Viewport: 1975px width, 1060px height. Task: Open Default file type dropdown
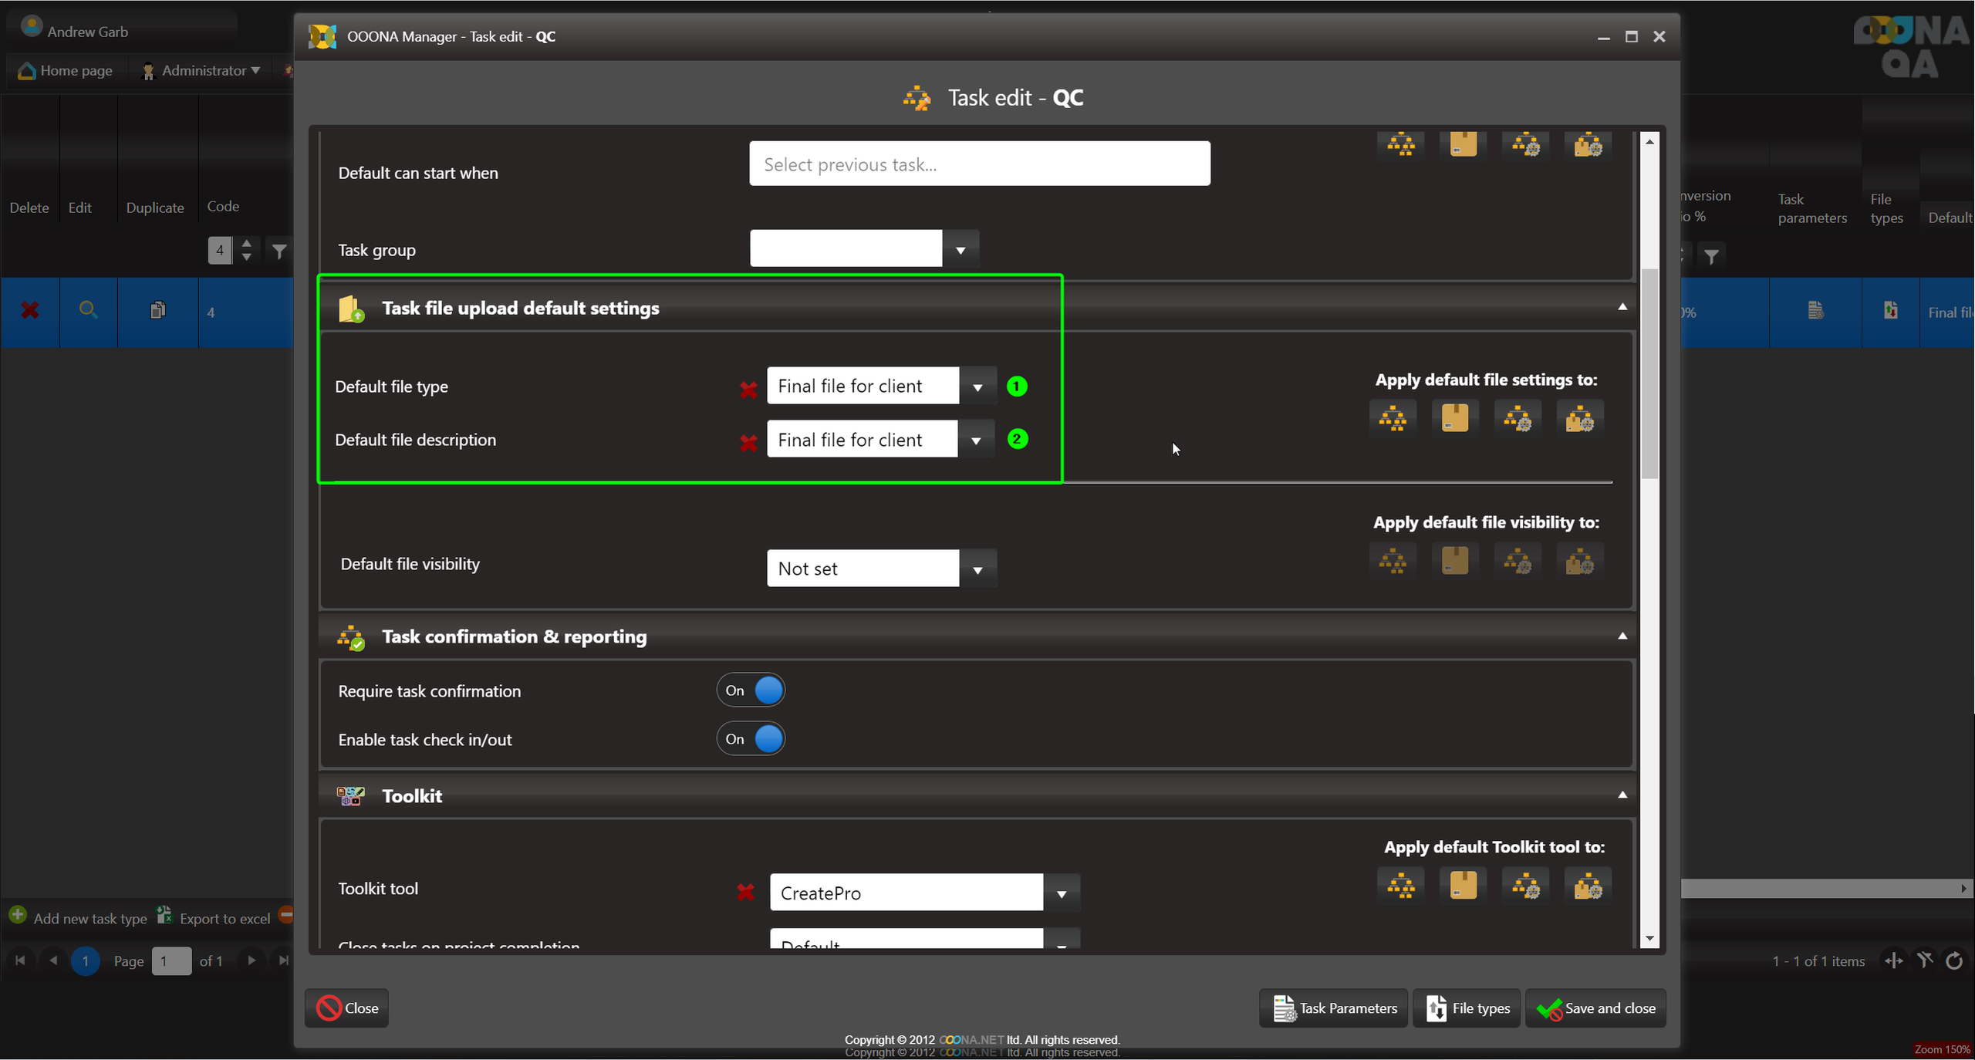click(x=977, y=387)
